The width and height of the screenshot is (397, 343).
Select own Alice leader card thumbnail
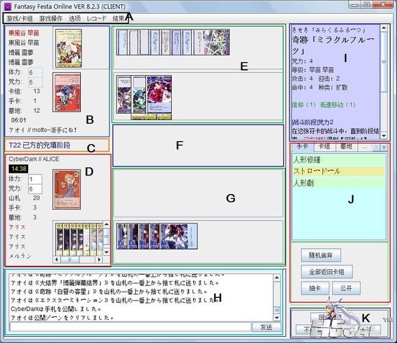[66, 189]
